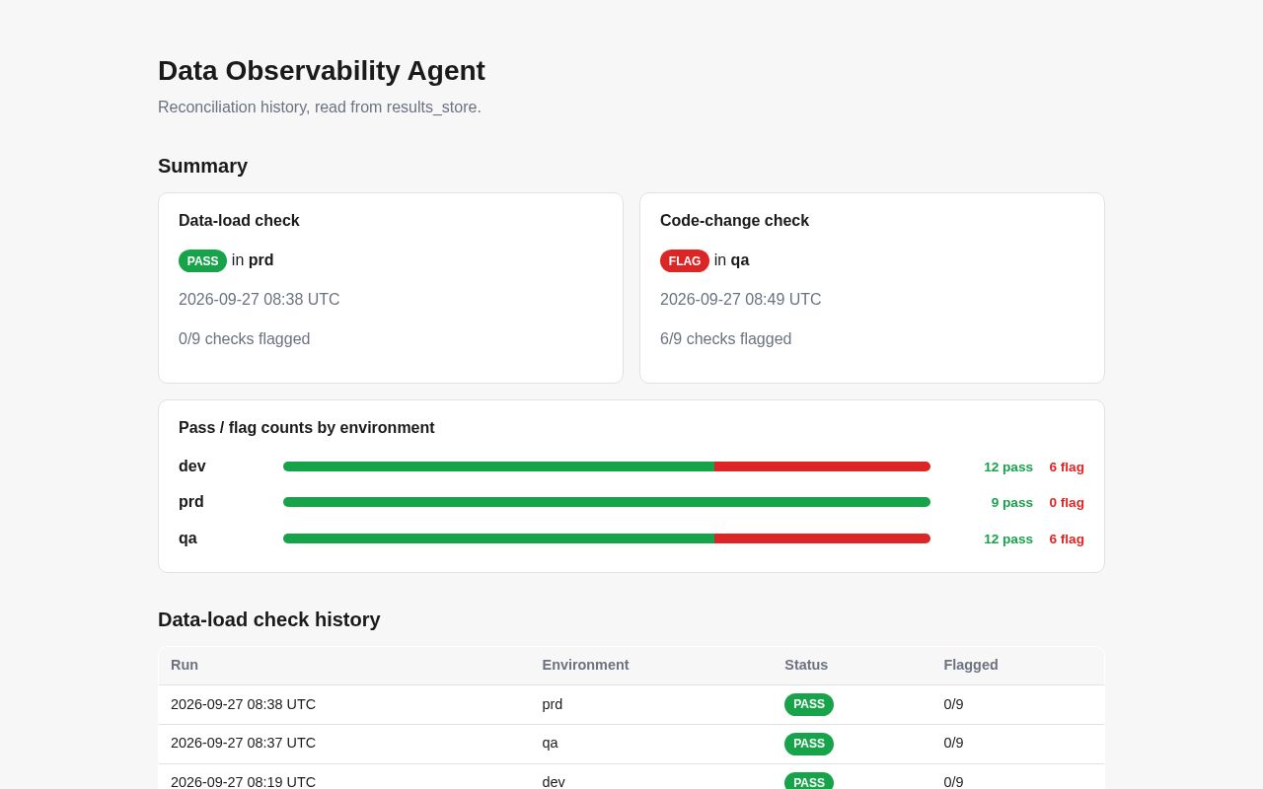The image size is (1263, 789).
Task: Click the green pass segment of dev bar
Action: coord(498,466)
